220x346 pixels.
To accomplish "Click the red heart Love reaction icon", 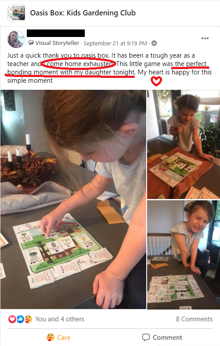I will click(12, 319).
